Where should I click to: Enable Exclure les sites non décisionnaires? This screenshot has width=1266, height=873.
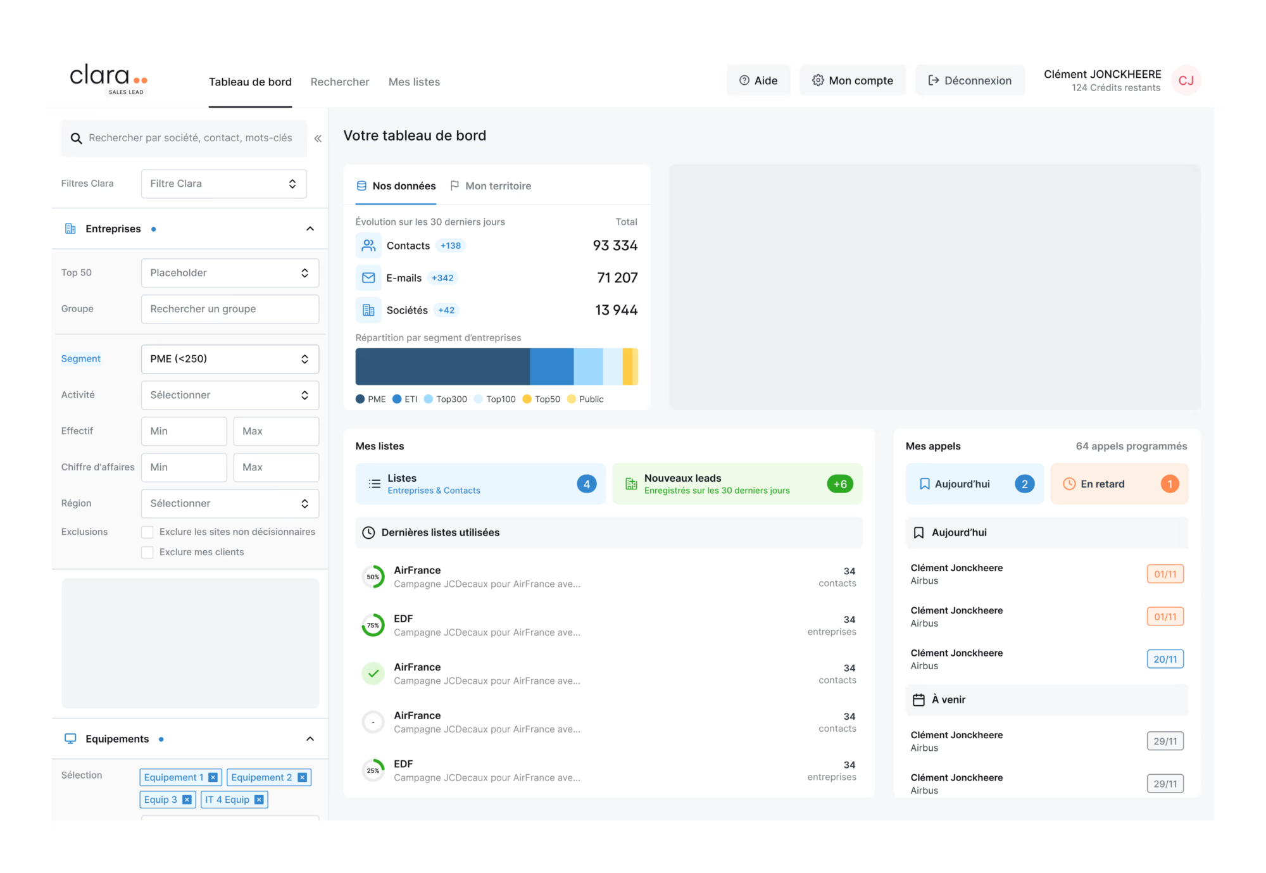click(147, 532)
